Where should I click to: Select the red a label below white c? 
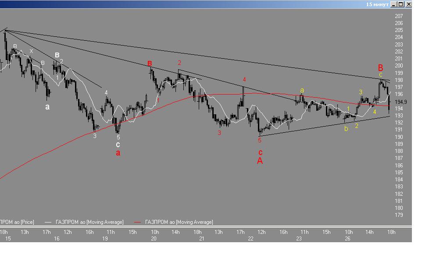pos(118,153)
